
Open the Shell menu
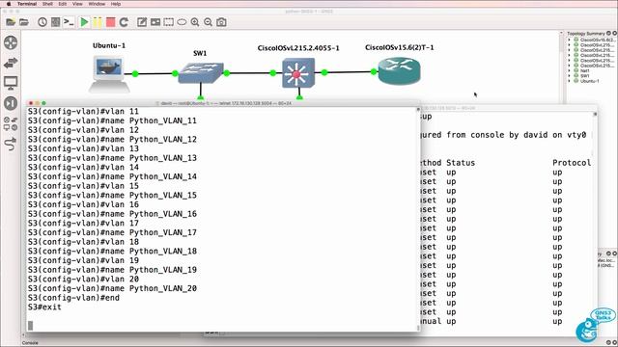[x=47, y=4]
